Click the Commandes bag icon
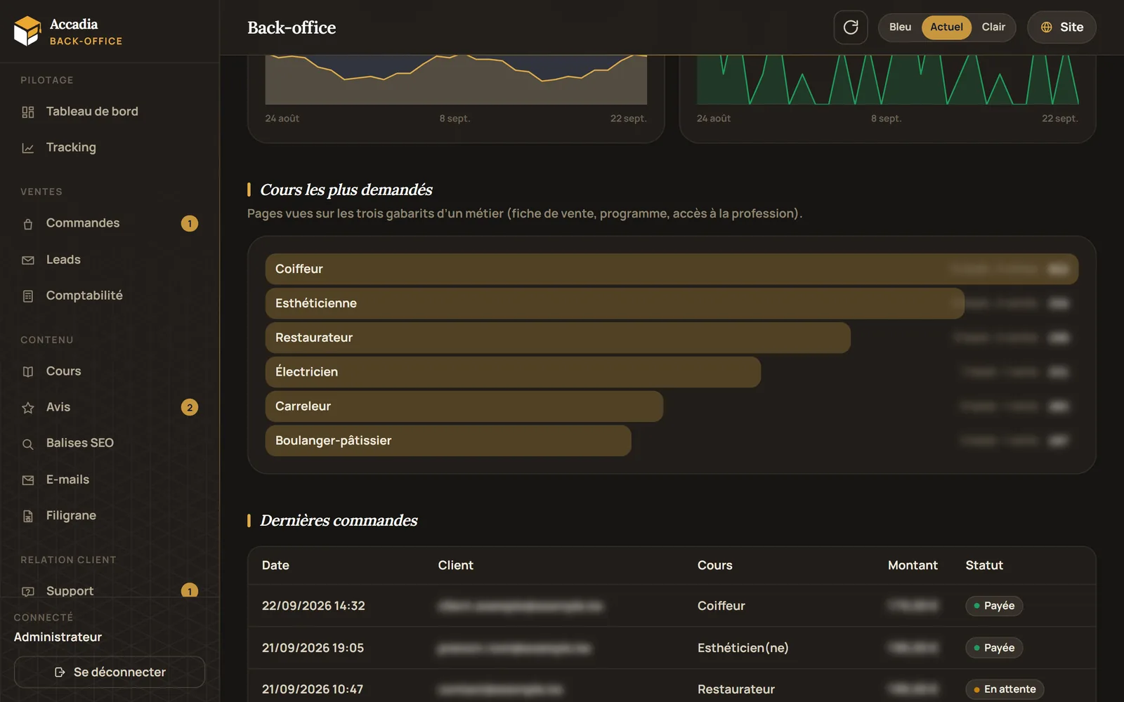 tap(28, 224)
